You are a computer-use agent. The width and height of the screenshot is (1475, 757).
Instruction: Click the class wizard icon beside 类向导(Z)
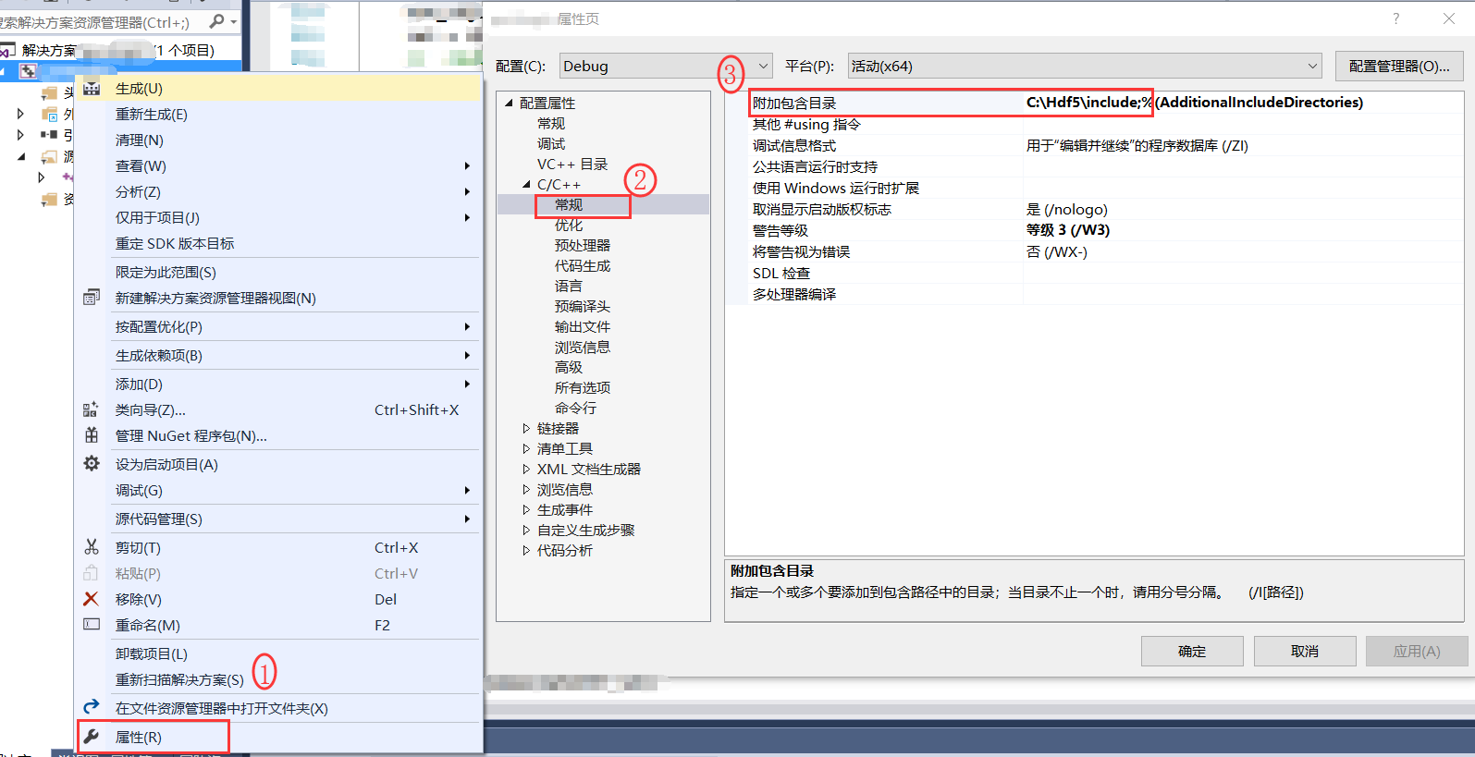92,409
